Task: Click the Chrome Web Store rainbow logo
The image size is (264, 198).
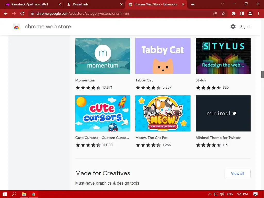Action: point(16,27)
